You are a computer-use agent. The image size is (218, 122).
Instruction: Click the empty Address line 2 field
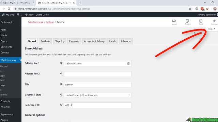tap(98, 74)
